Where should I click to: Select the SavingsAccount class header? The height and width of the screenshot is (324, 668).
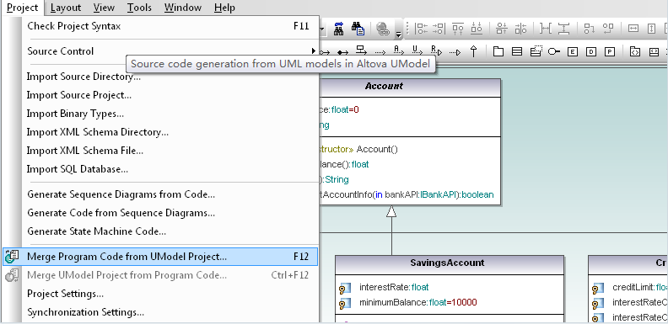[449, 263]
